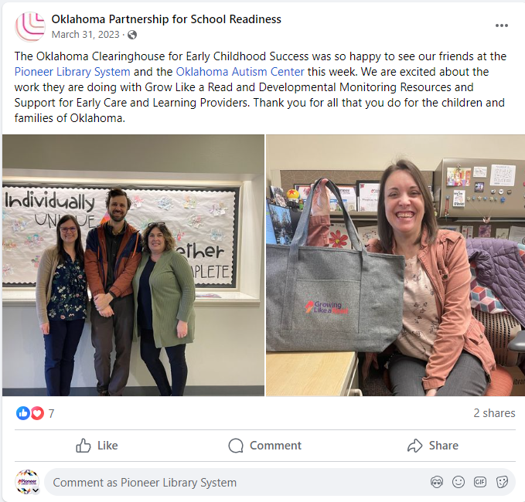Insert an avatar sticker in comment
Viewport: 525px width, 502px height.
[x=437, y=482]
